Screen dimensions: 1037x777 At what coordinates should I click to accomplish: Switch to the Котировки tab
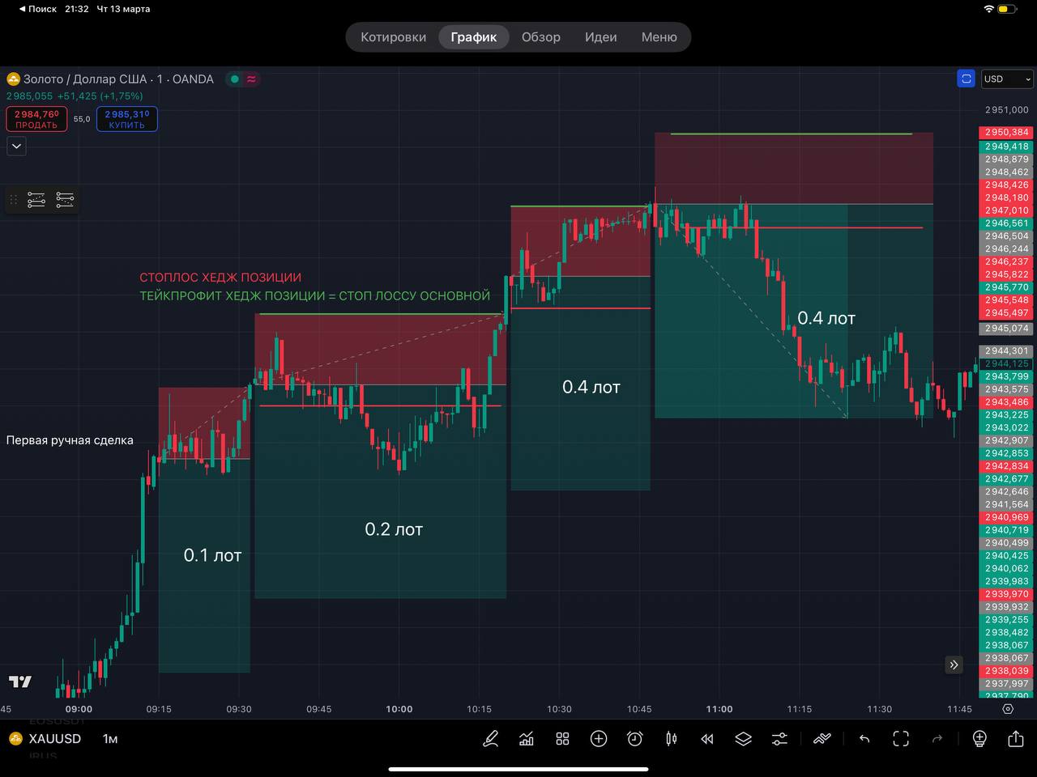pyautogui.click(x=394, y=36)
